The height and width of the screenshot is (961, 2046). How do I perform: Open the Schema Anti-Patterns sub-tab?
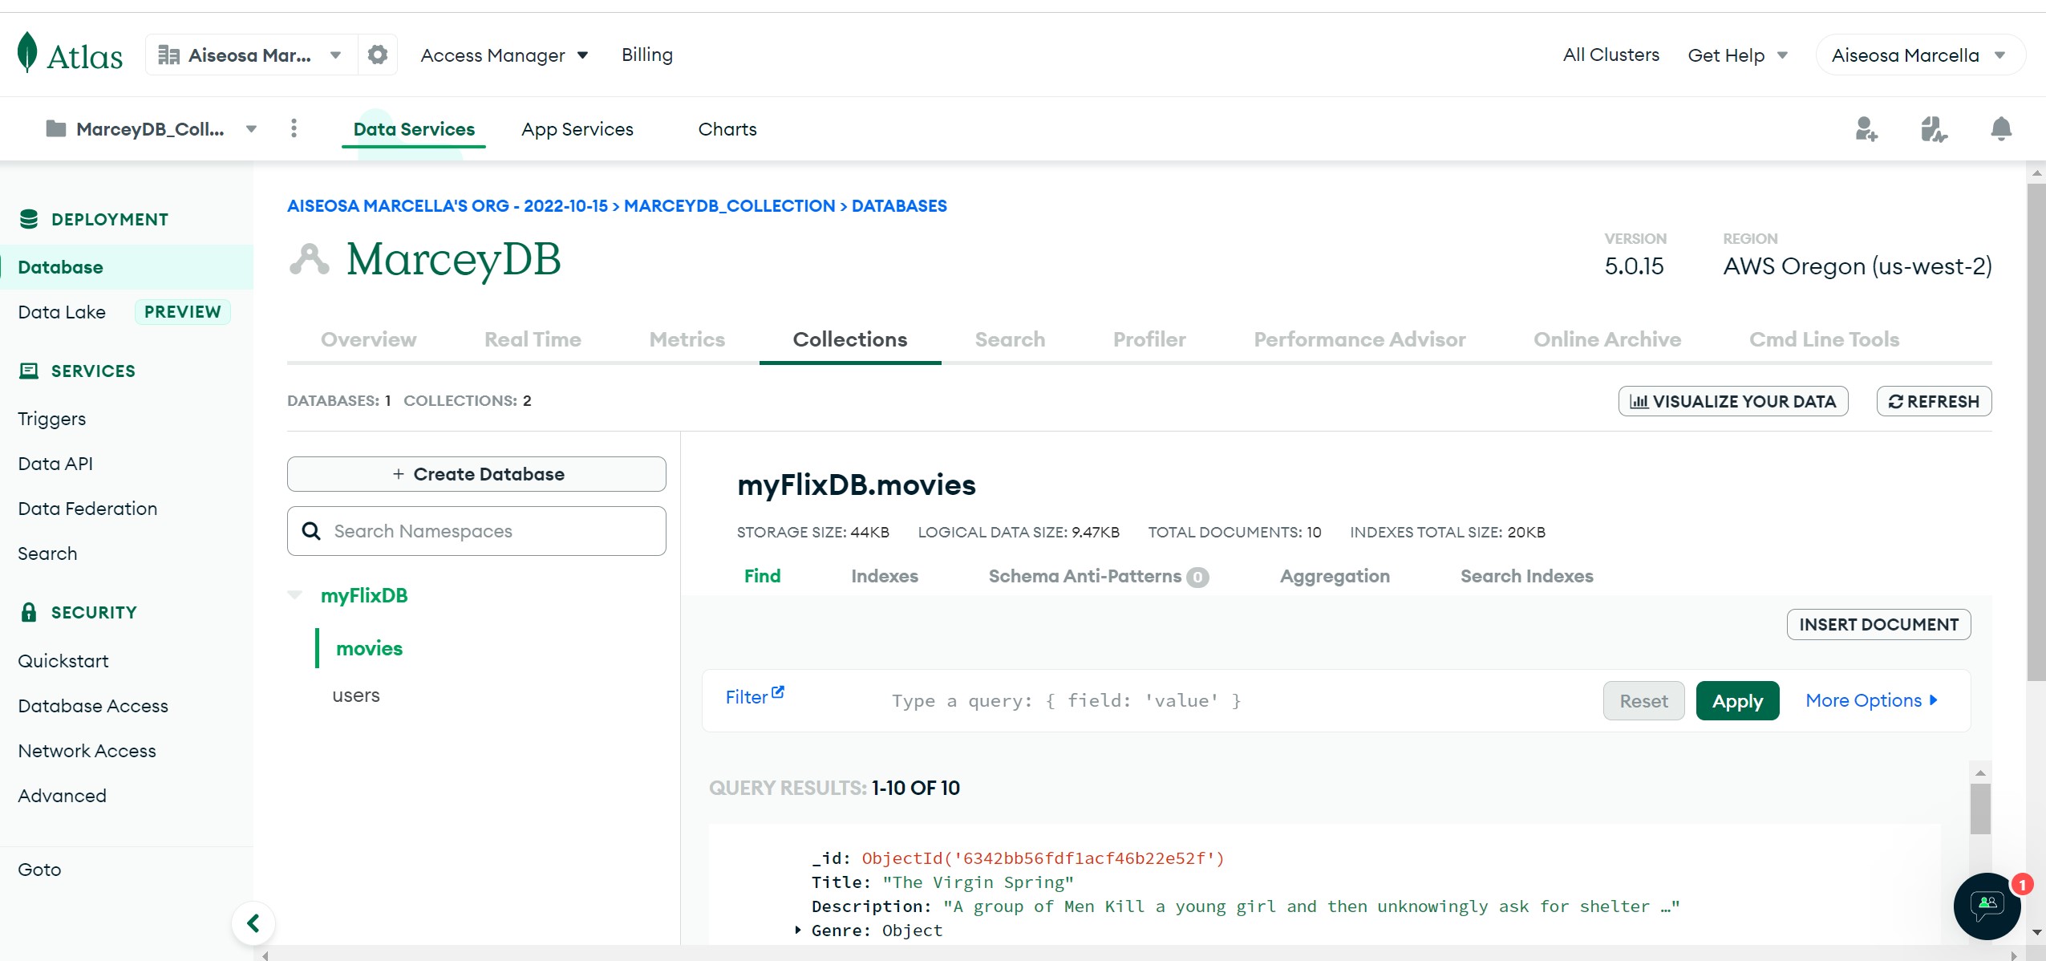[1098, 576]
